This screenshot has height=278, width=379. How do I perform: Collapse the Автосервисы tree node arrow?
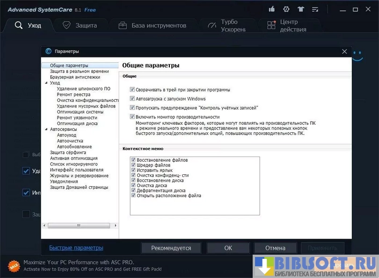click(x=46, y=129)
